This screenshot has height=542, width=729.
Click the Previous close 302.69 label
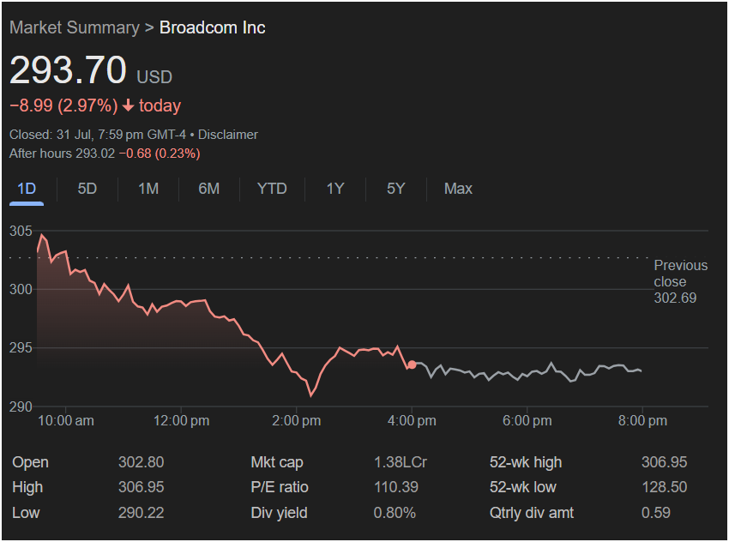tap(681, 281)
